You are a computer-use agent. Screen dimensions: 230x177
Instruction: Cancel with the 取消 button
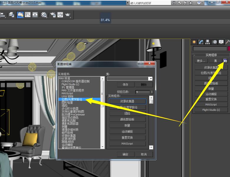pos(144,154)
